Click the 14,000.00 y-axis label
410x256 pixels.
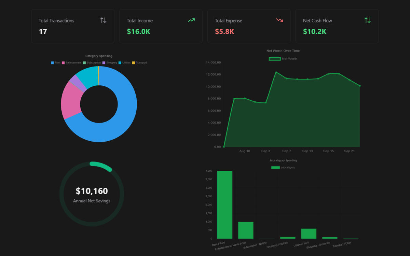(214, 62)
